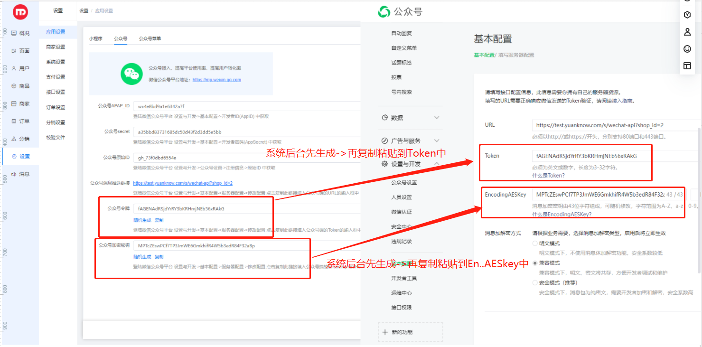702x347 pixels.
Task: Click the 用户 users icon in the sidebar
Action: tap(14, 68)
